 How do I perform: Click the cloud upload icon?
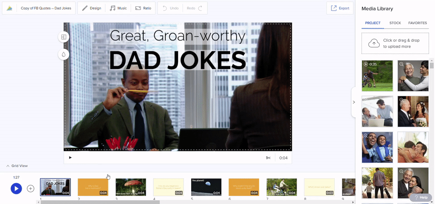(x=374, y=43)
